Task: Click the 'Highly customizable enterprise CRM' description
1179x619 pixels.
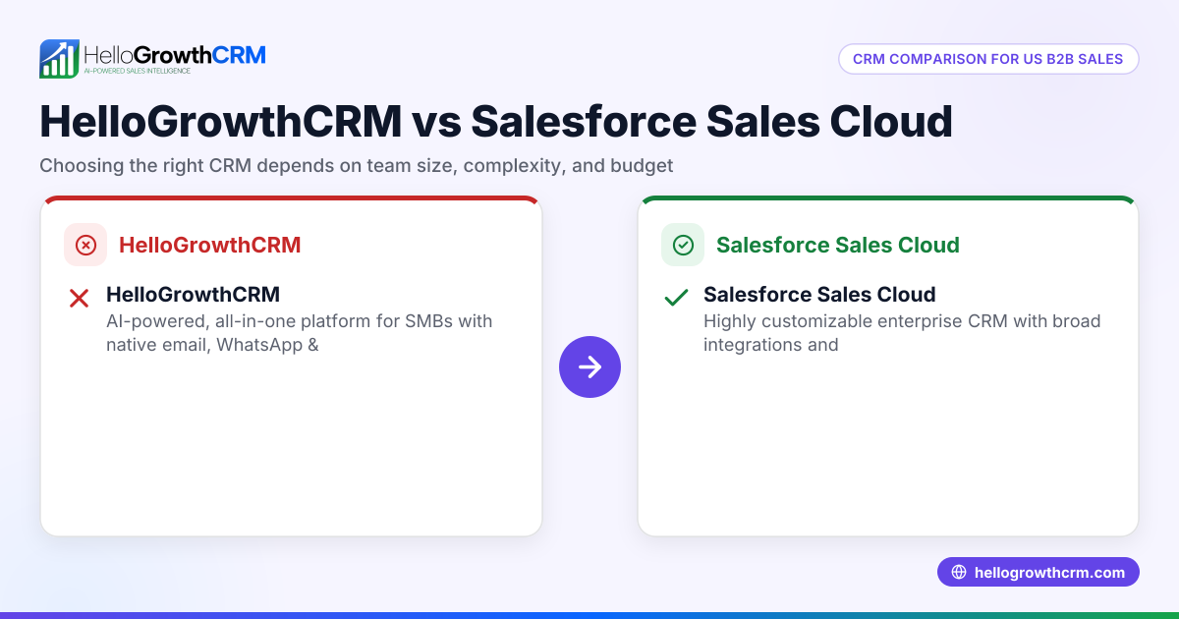Action: tap(902, 333)
